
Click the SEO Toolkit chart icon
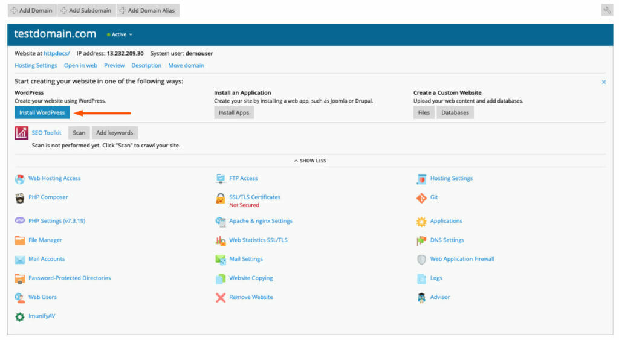pos(21,133)
